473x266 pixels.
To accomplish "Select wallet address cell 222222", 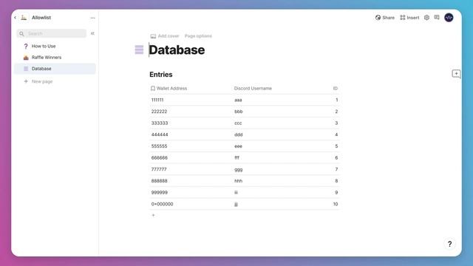I will pos(159,112).
